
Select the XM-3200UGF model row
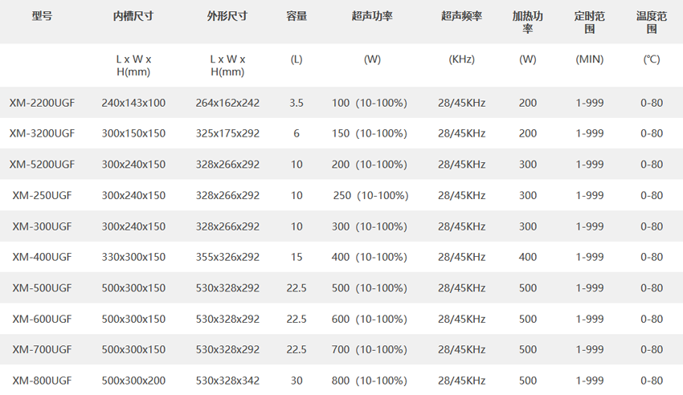point(42,133)
